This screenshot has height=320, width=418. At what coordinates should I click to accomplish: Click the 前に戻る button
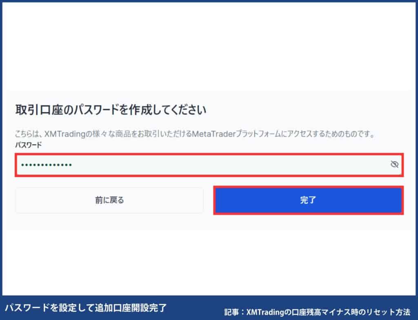(x=109, y=200)
